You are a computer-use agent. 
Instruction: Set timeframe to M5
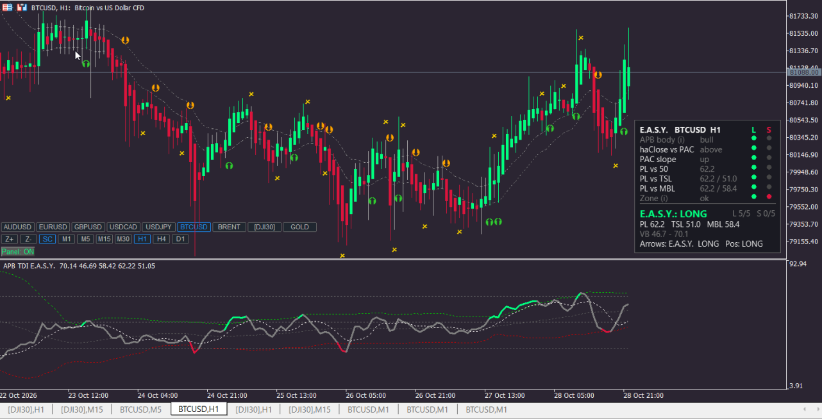point(85,239)
